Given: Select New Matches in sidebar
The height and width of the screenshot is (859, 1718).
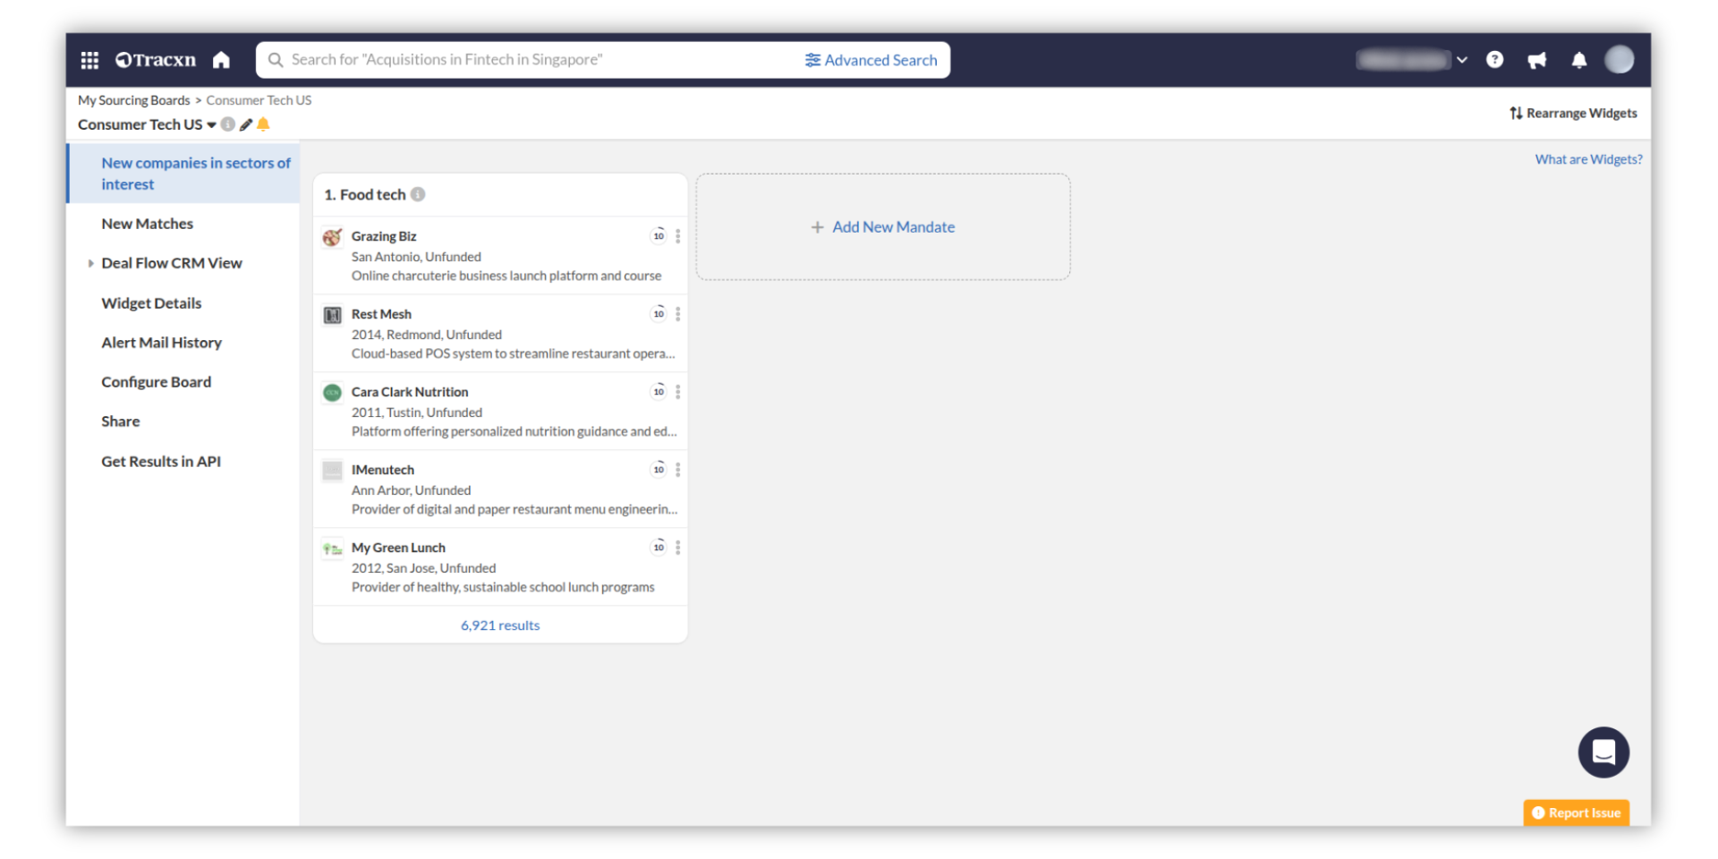Looking at the screenshot, I should coord(147,224).
